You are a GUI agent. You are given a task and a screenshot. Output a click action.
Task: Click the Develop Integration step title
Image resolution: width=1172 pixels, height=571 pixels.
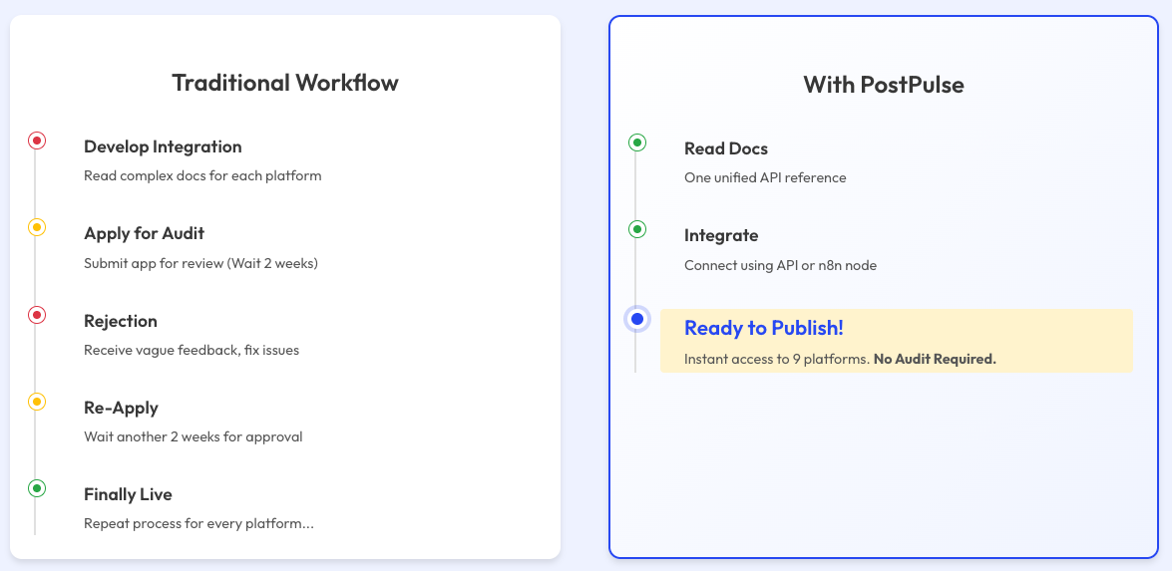163,147
